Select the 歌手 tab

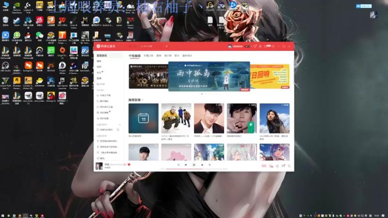177,56
